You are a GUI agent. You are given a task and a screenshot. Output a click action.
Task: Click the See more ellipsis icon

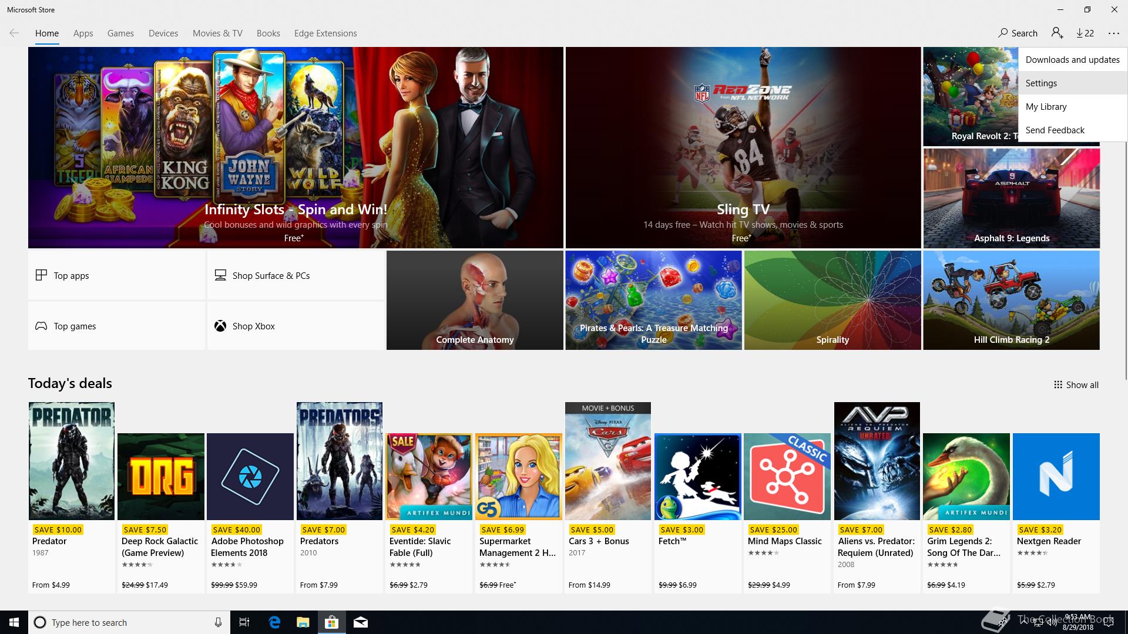click(1114, 33)
